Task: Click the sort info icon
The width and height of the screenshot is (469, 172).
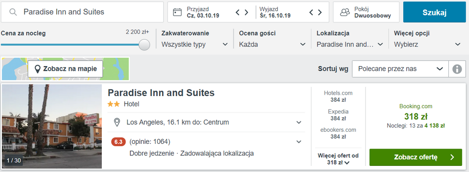Action: [x=457, y=69]
